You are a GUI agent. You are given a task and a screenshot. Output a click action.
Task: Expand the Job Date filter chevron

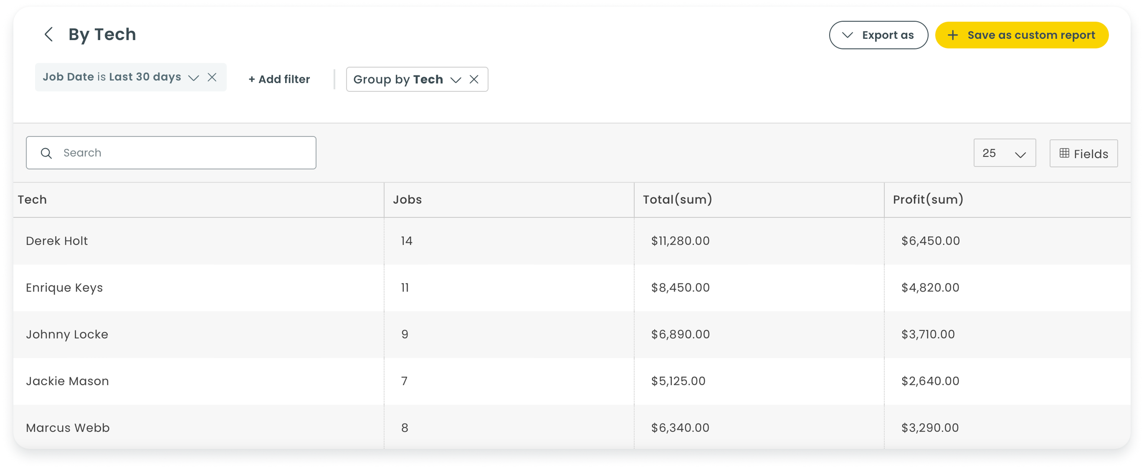click(x=194, y=78)
